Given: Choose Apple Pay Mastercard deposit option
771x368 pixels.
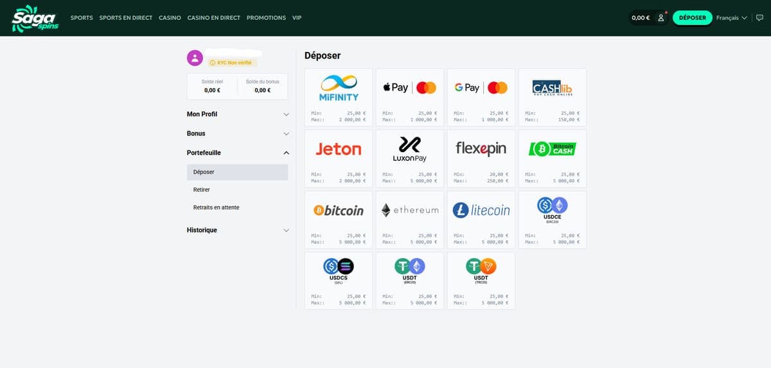Looking at the screenshot, I should tap(410, 97).
